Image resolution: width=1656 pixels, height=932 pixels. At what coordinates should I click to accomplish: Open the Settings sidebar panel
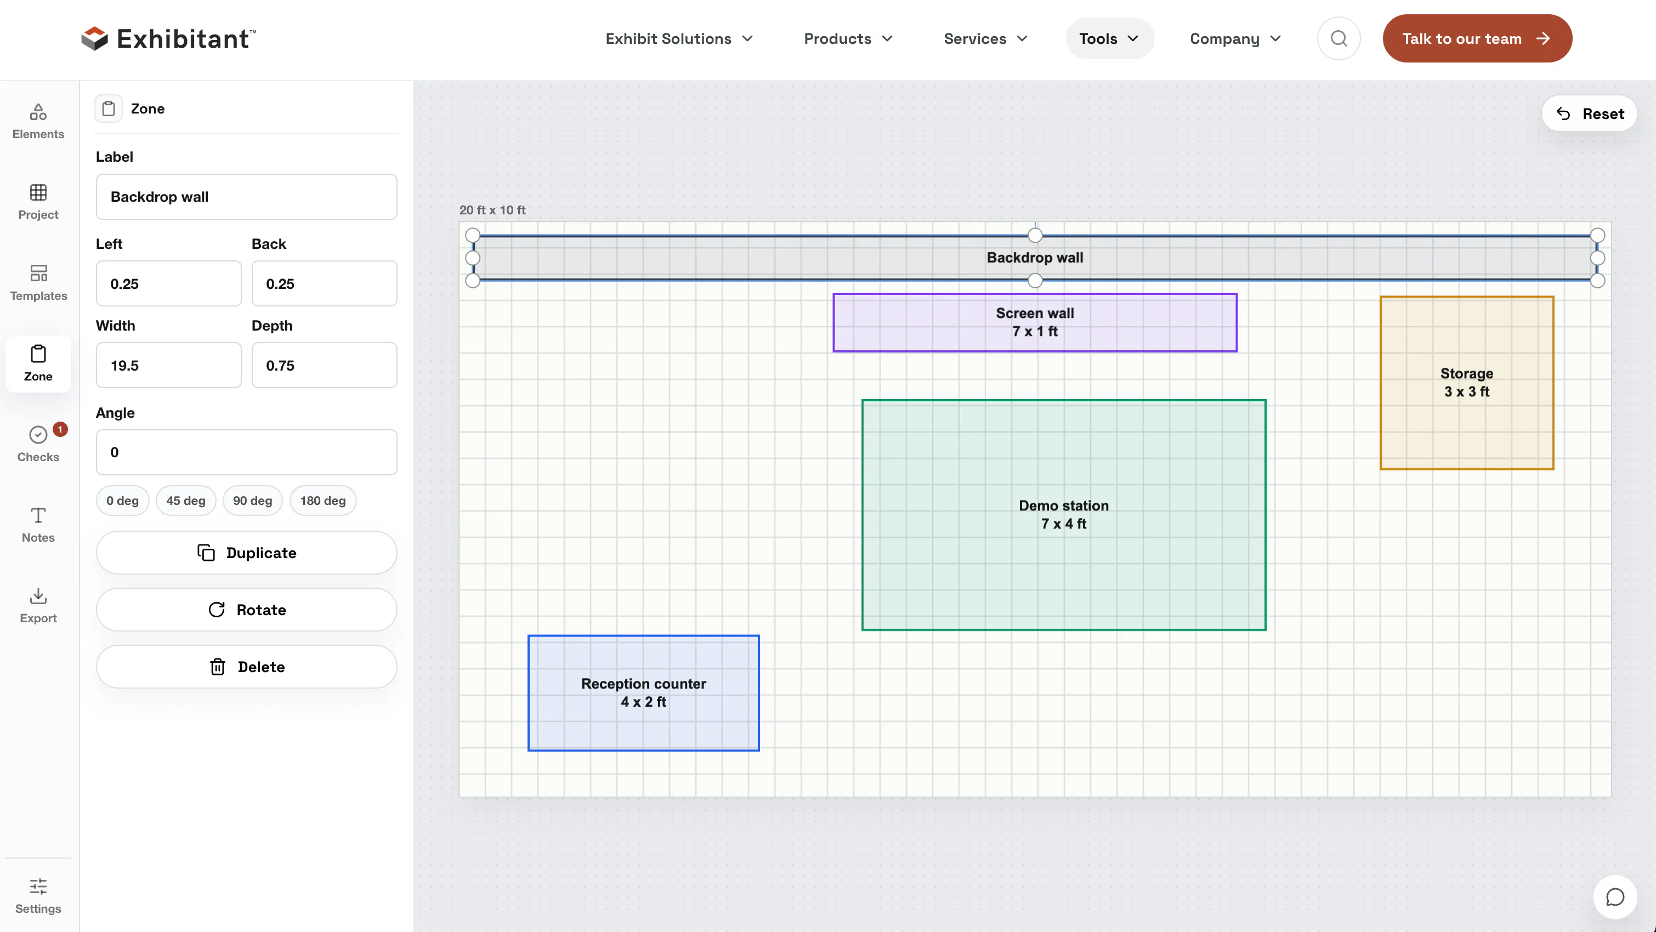point(38,895)
